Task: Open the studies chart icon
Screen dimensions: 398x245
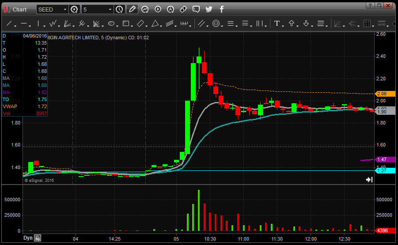Action: coord(145,9)
